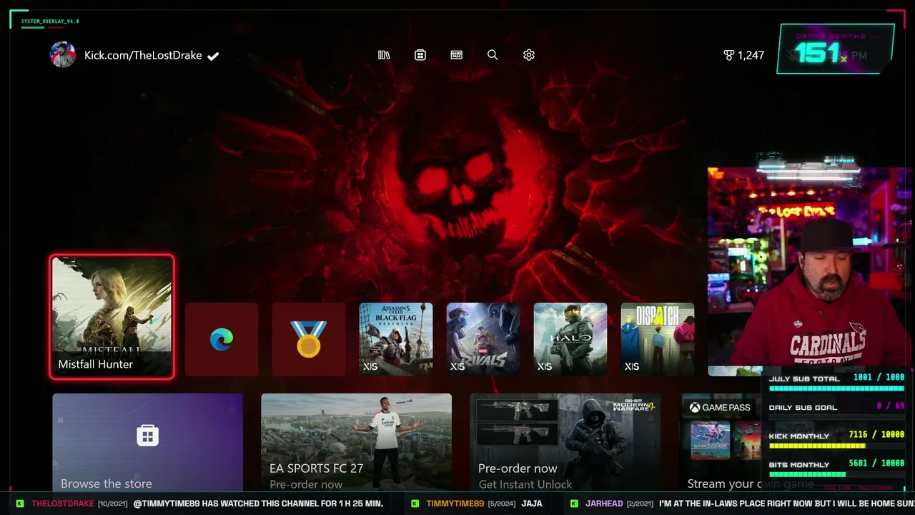Click the DAILY SUB GOAL label
Image resolution: width=915 pixels, height=515 pixels.
click(803, 408)
